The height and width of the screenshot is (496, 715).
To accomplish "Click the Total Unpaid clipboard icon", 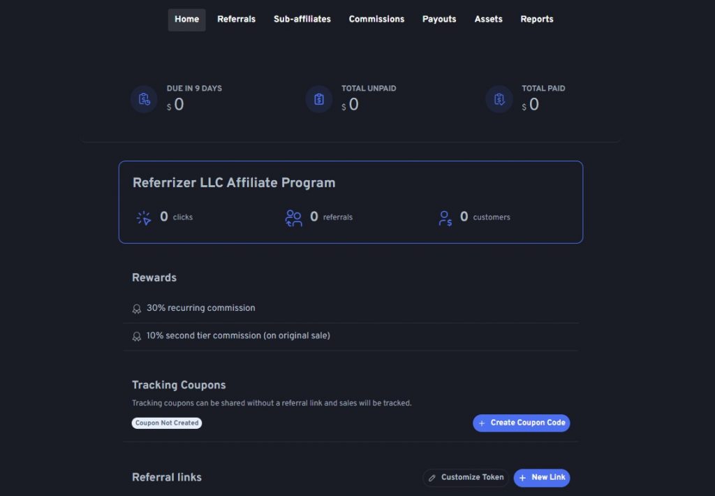I will tap(318, 99).
